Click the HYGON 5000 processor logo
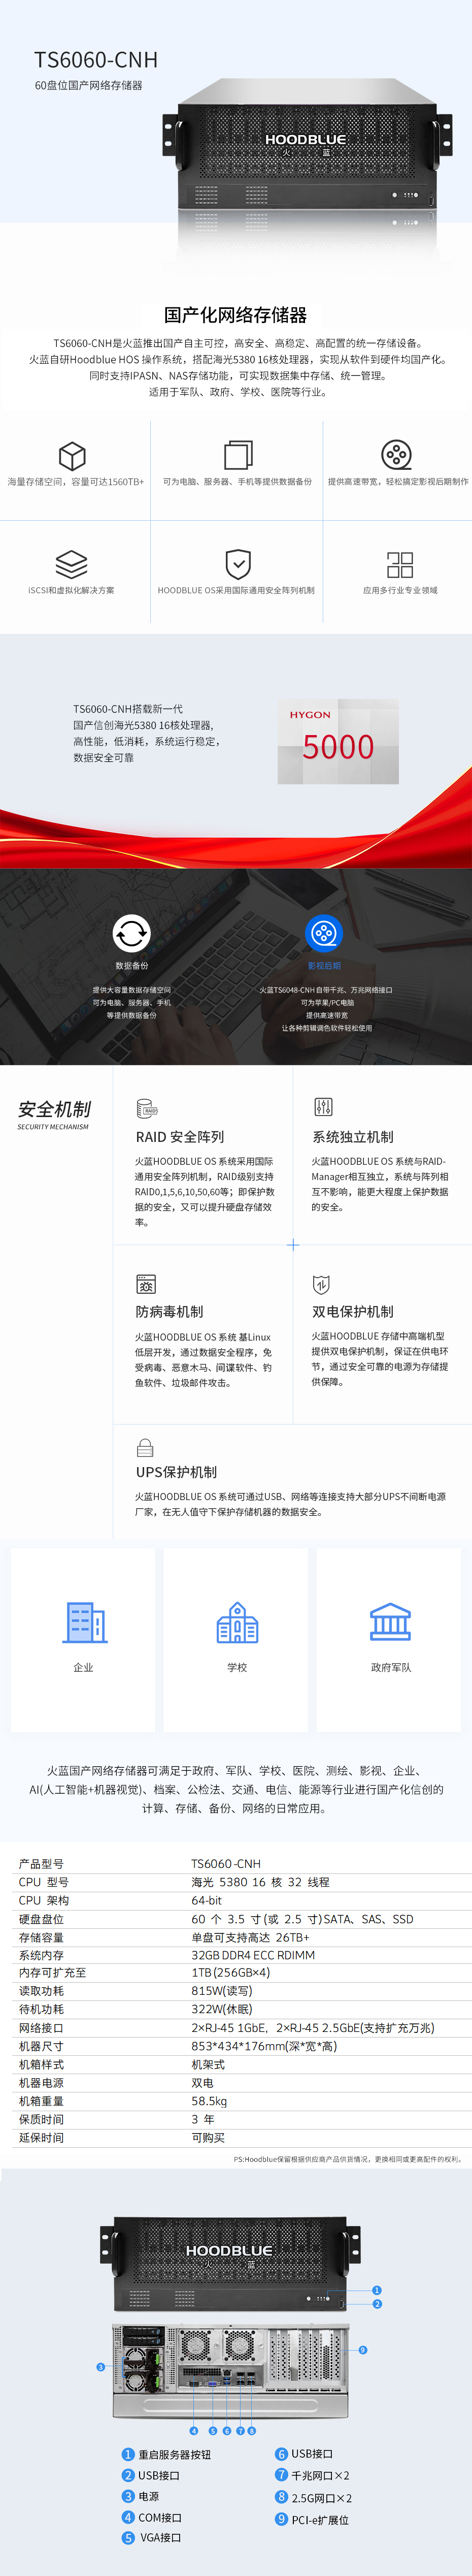Screen dimensions: 472x2576 click(338, 741)
